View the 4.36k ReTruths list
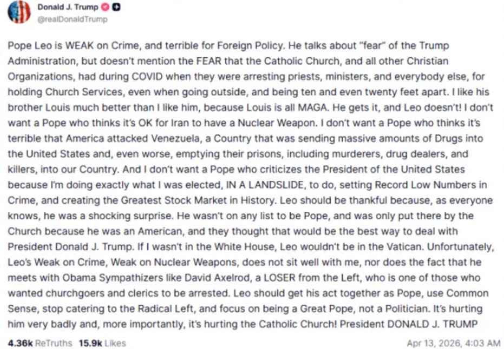 [x=32, y=343]
